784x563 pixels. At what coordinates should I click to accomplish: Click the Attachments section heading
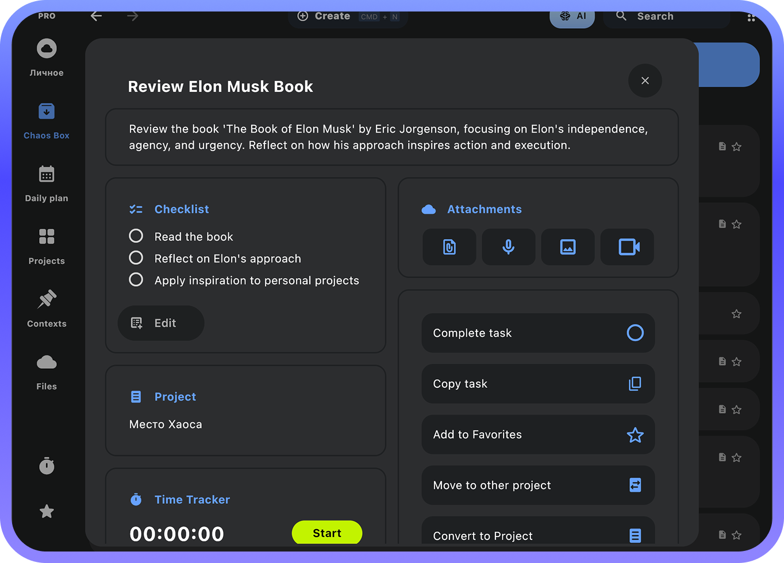click(485, 209)
